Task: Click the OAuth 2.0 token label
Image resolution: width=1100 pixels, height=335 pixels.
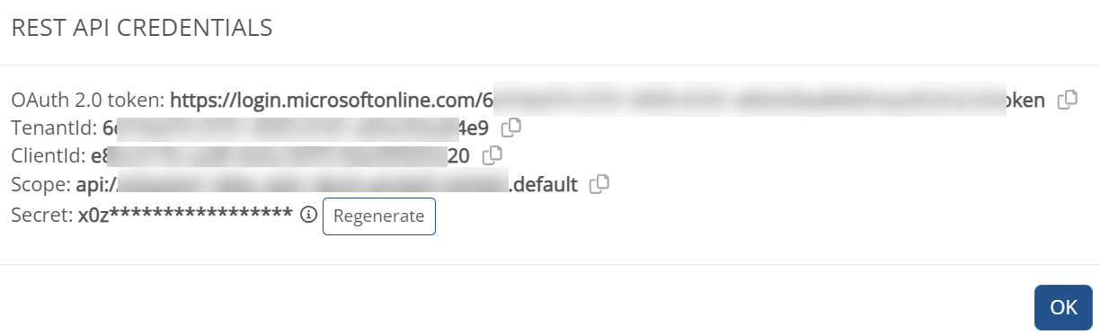Action: (88, 101)
